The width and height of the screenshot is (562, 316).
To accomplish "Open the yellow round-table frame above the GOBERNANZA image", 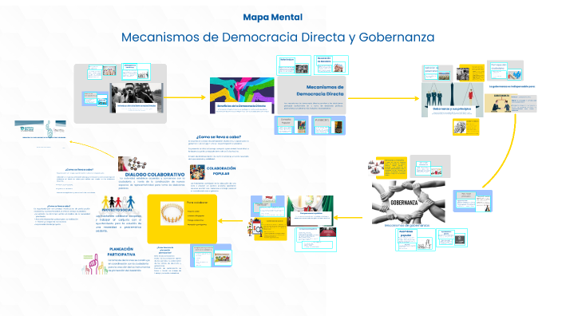I will coord(387,168).
